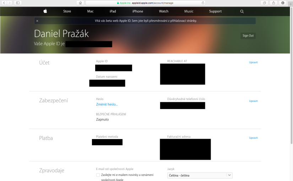Click the Zapnuto status text

tap(102, 120)
